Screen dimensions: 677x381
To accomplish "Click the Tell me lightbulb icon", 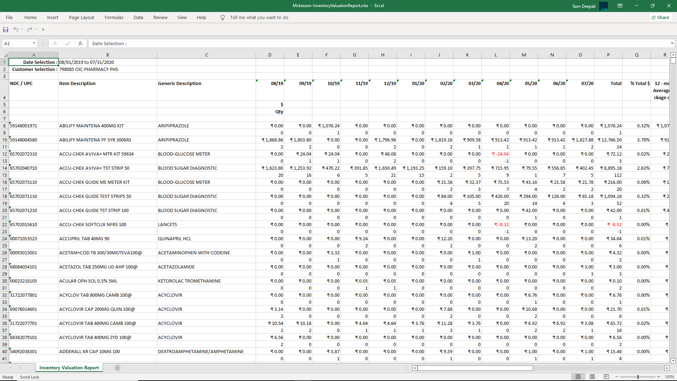I will 222,18.
